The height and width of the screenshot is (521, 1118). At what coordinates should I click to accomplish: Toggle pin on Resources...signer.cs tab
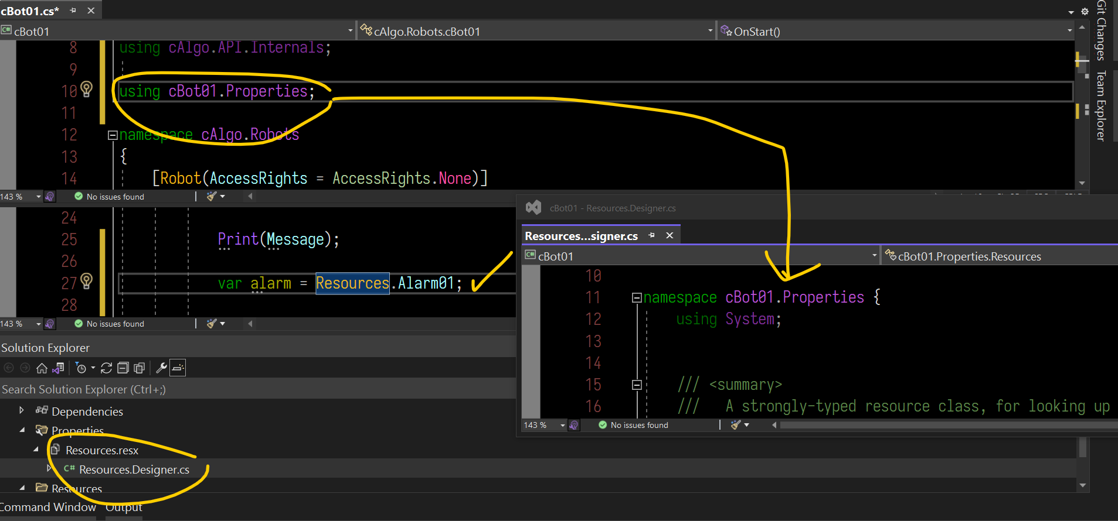pyautogui.click(x=652, y=235)
